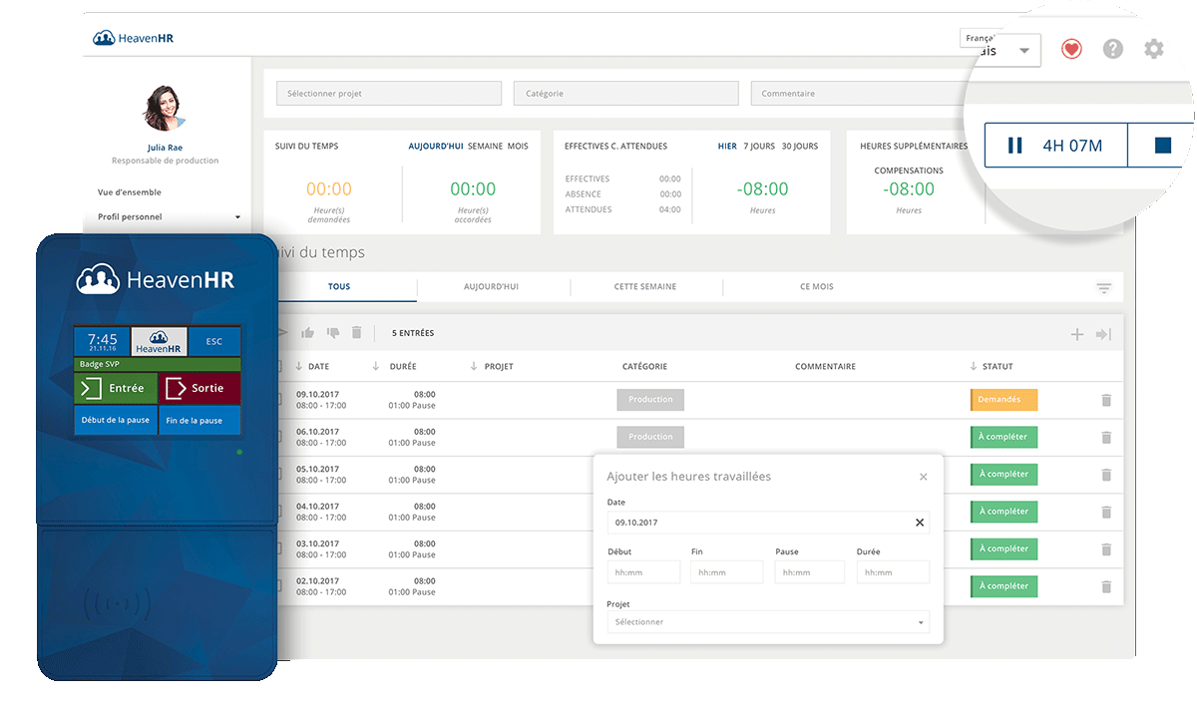Screen dimensions: 1197x706
Task: Sort entries by the DURÉE column arrow
Action: point(376,366)
